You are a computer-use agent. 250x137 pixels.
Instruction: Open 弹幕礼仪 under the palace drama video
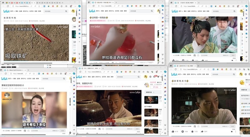[226, 55]
